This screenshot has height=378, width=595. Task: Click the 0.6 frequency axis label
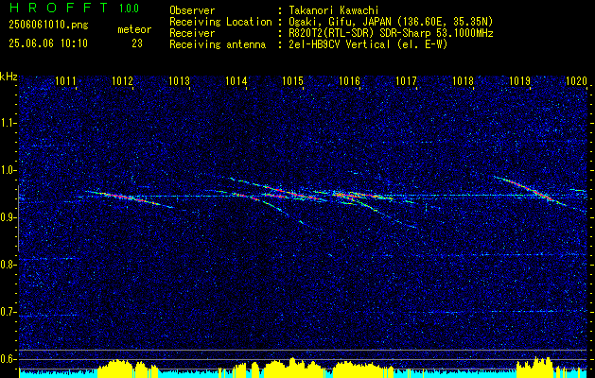click(8, 359)
